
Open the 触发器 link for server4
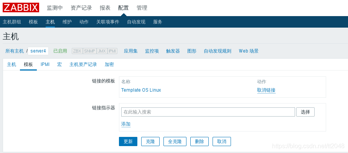(173, 51)
